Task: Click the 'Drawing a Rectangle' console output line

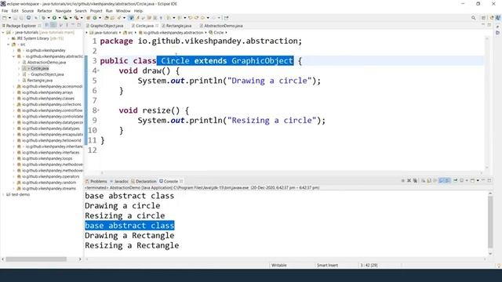Action: coord(129,236)
